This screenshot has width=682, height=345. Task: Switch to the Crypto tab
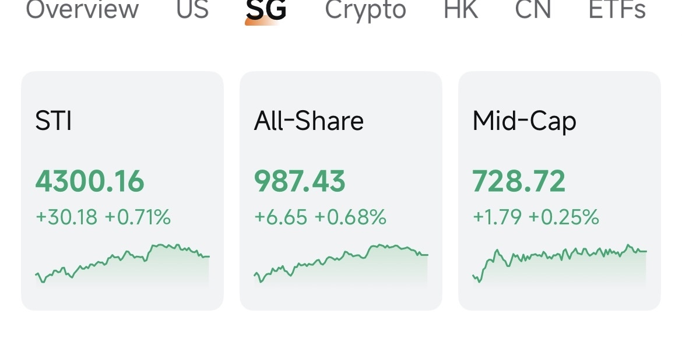point(365,10)
